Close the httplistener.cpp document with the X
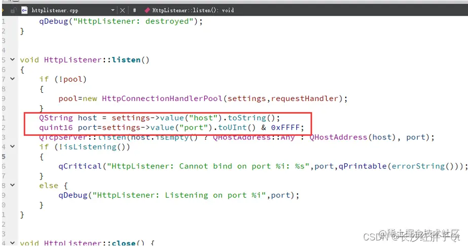The height and width of the screenshot is (247, 468). point(122,11)
